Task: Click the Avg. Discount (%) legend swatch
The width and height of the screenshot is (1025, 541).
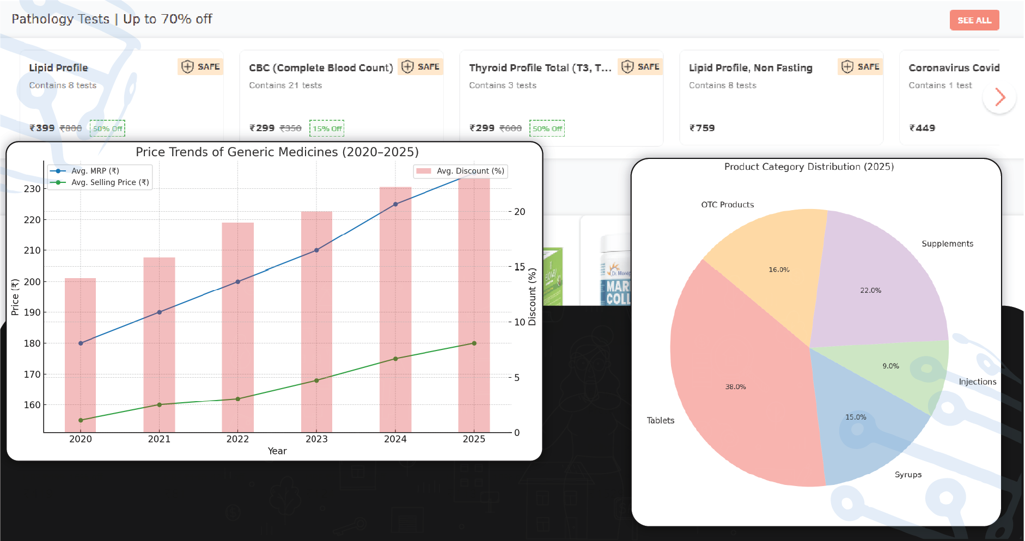Action: coord(423,171)
